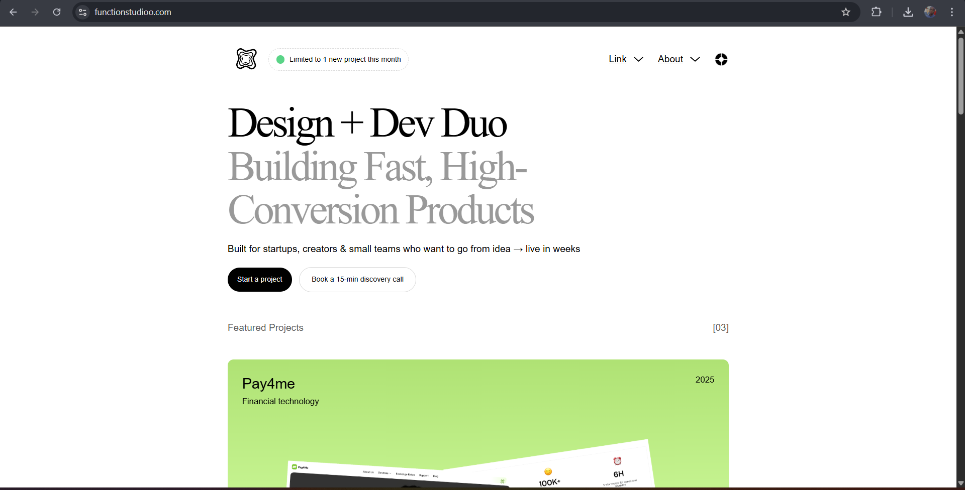Book a 15-min discovery call
The width and height of the screenshot is (965, 490).
pyautogui.click(x=357, y=280)
